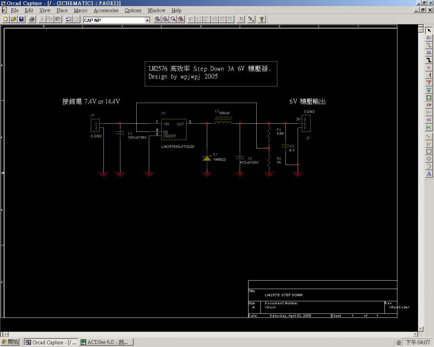
Task: Open the Accessories menu
Action: click(x=106, y=11)
